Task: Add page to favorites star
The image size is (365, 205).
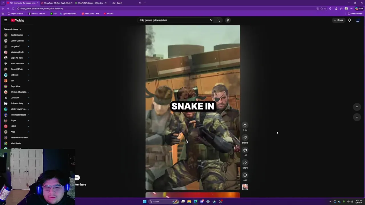Action: tap(322, 9)
